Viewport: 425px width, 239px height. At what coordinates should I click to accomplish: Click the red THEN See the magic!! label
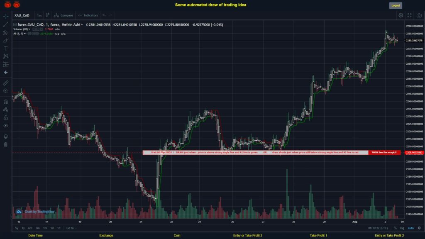(x=384, y=153)
